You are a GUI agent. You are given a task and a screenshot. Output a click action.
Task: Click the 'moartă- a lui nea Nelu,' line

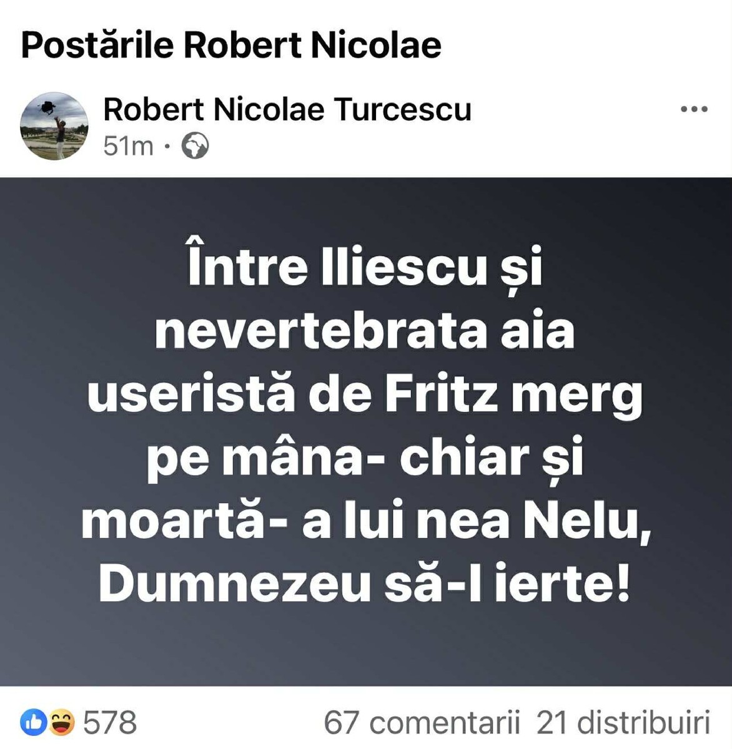point(365,522)
